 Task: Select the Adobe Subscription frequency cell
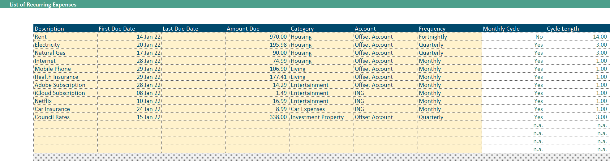450,85
